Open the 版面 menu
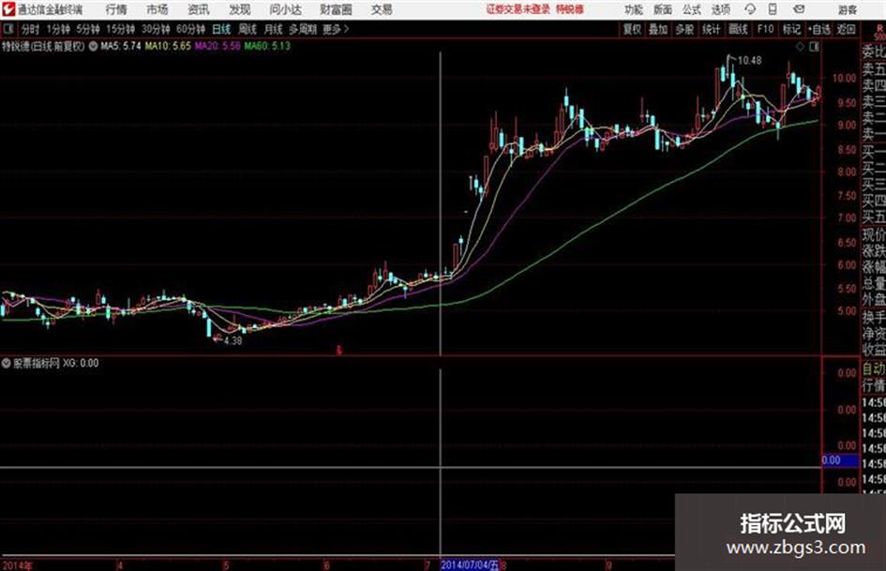The image size is (886, 571). point(662,9)
